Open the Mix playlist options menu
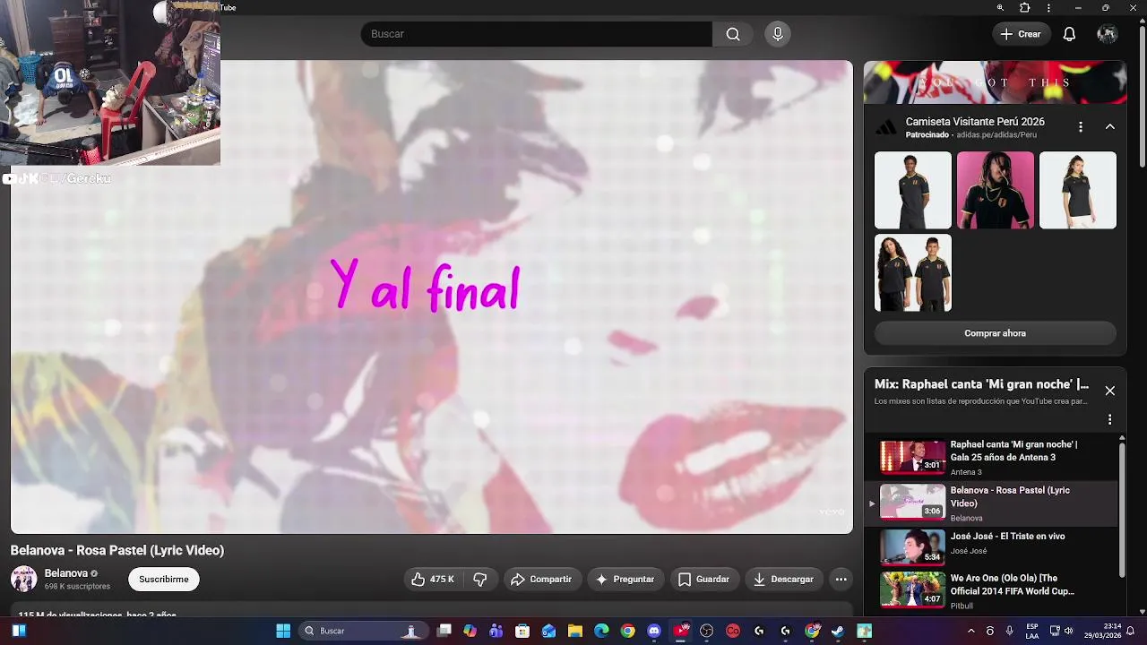1147x645 pixels. pos(1109,419)
